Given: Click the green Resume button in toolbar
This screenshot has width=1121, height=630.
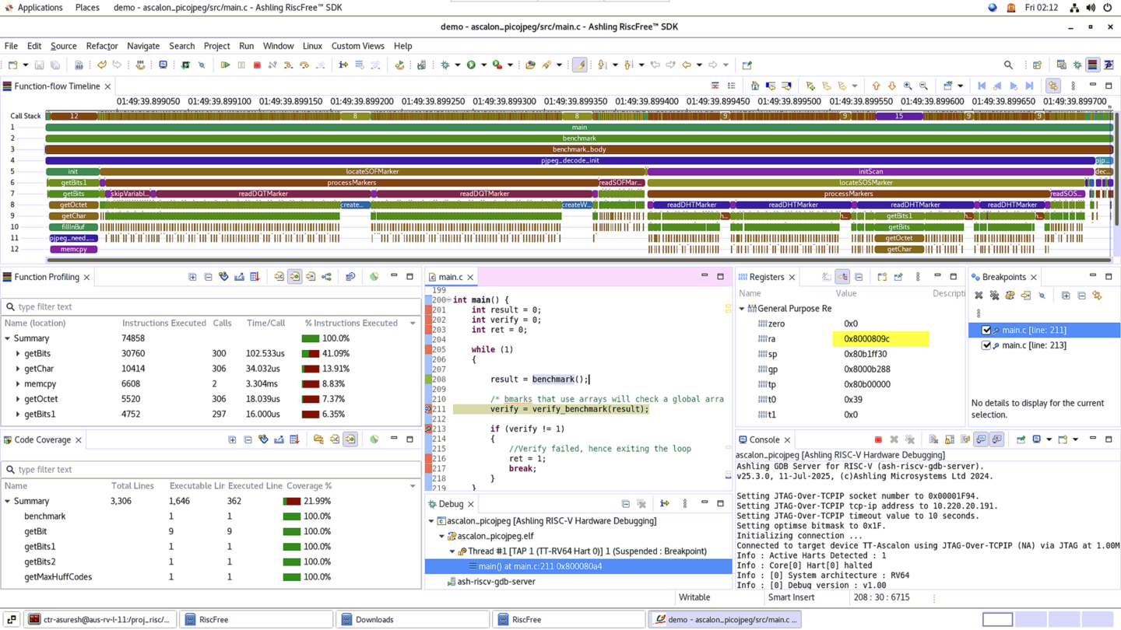Looking at the screenshot, I should (225, 65).
